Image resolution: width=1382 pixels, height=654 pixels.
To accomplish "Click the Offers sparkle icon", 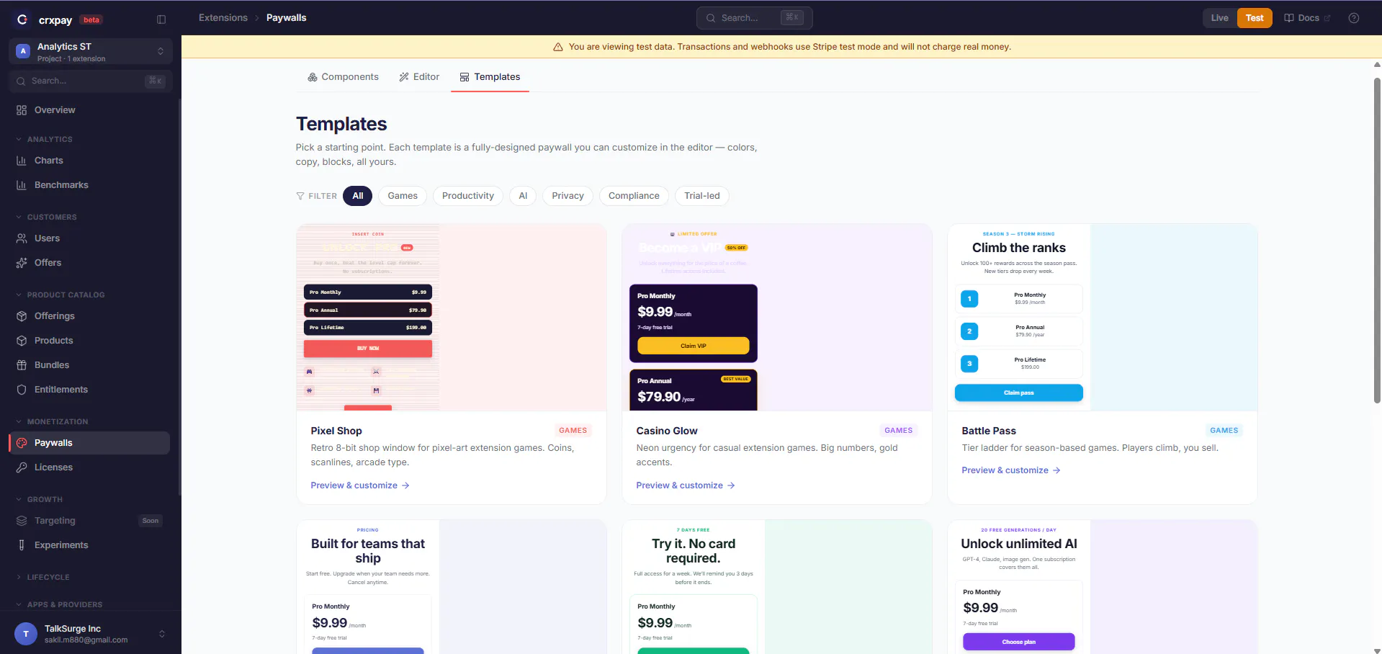I will point(22,263).
